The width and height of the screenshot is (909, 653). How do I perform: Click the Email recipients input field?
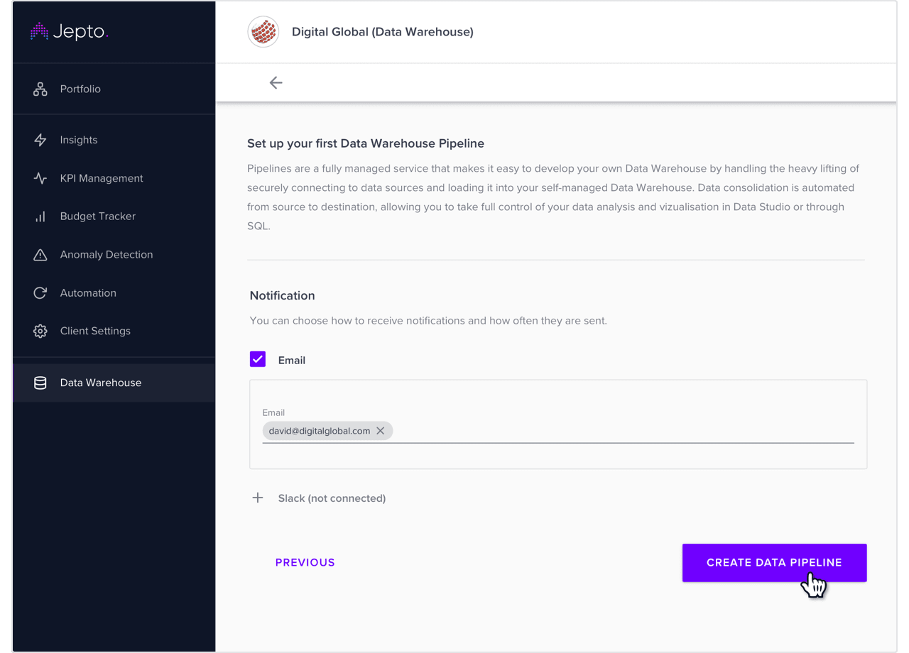pyautogui.click(x=558, y=431)
